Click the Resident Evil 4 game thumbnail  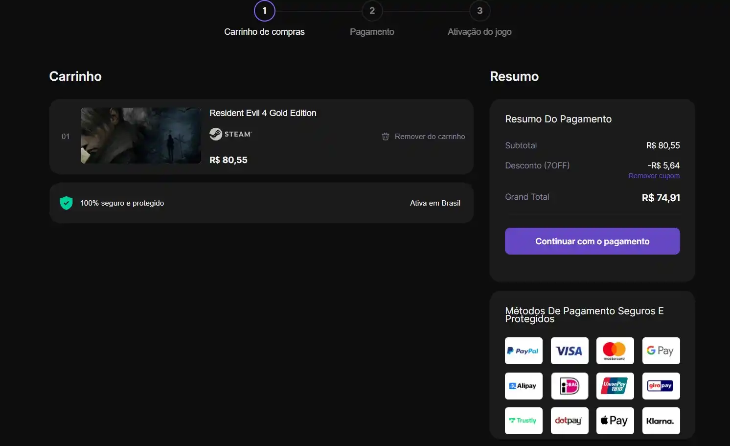point(141,136)
